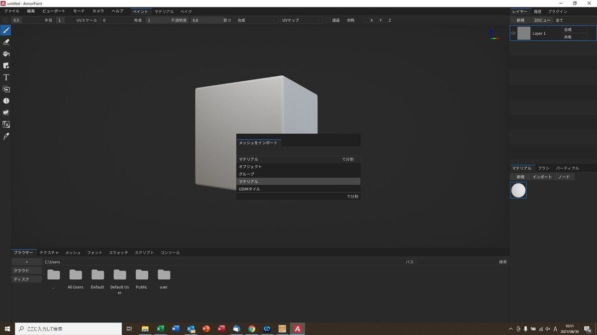Enable X symmetry checkbox
The width and height of the screenshot is (597, 335).
367,20
